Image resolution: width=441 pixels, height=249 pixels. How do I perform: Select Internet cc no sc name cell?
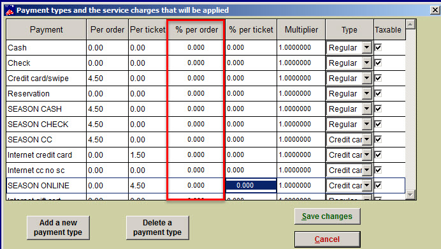(46, 170)
